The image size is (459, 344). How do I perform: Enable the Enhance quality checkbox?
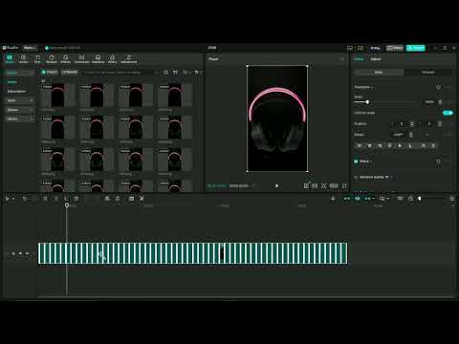pos(356,178)
